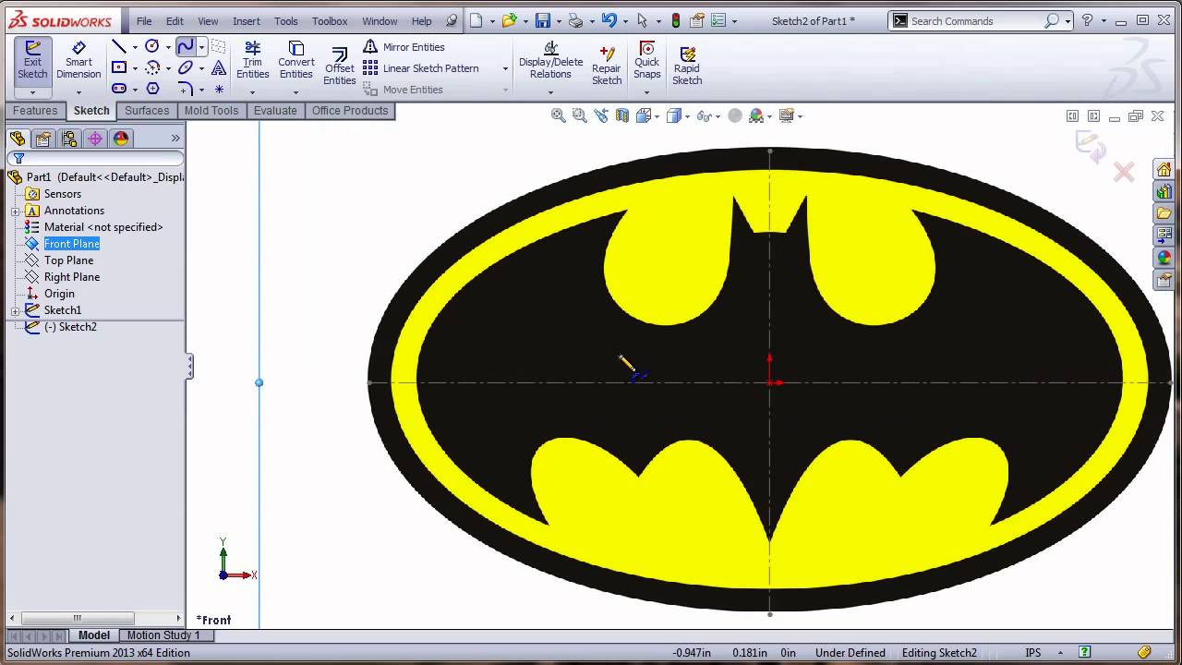Switch to the Evaluate tab
1182x665 pixels.
tap(275, 111)
